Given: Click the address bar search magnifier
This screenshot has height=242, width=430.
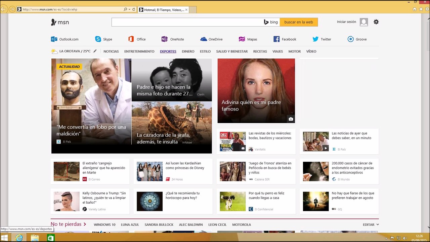Looking at the screenshot, I should pyautogui.click(x=125, y=9).
